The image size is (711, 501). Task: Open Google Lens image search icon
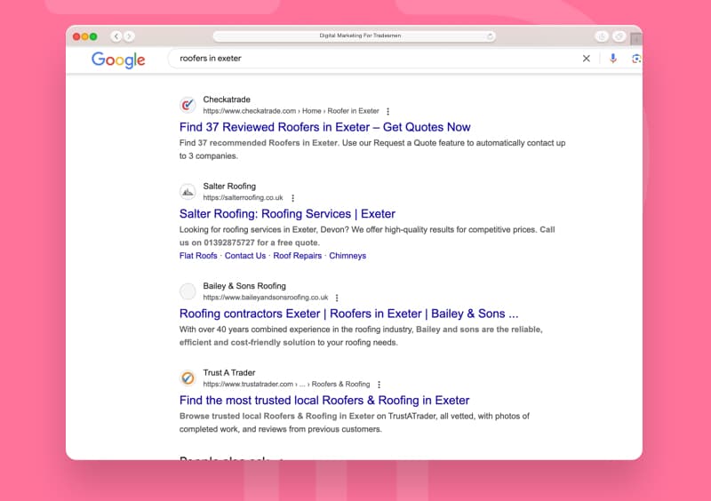[x=636, y=59]
